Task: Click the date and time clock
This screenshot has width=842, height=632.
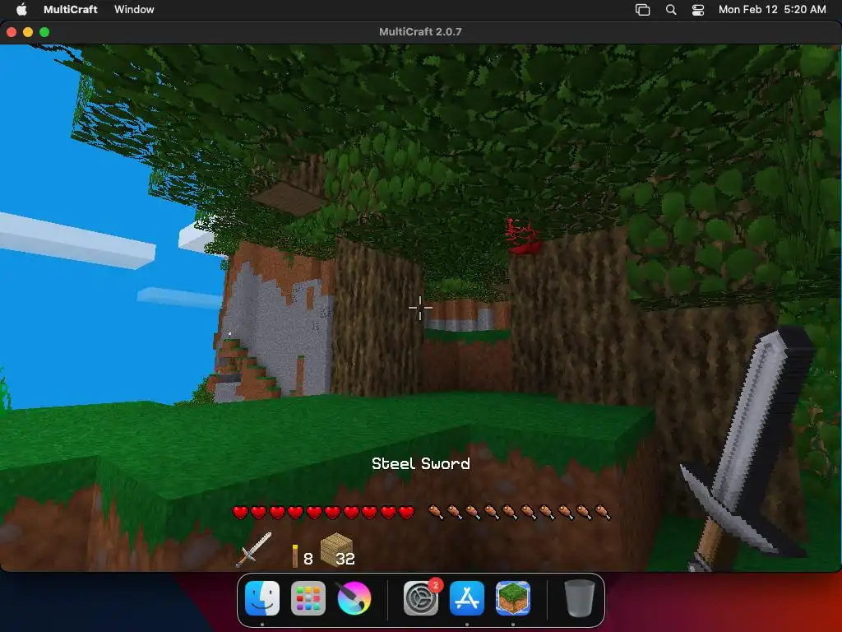Action: pos(771,9)
